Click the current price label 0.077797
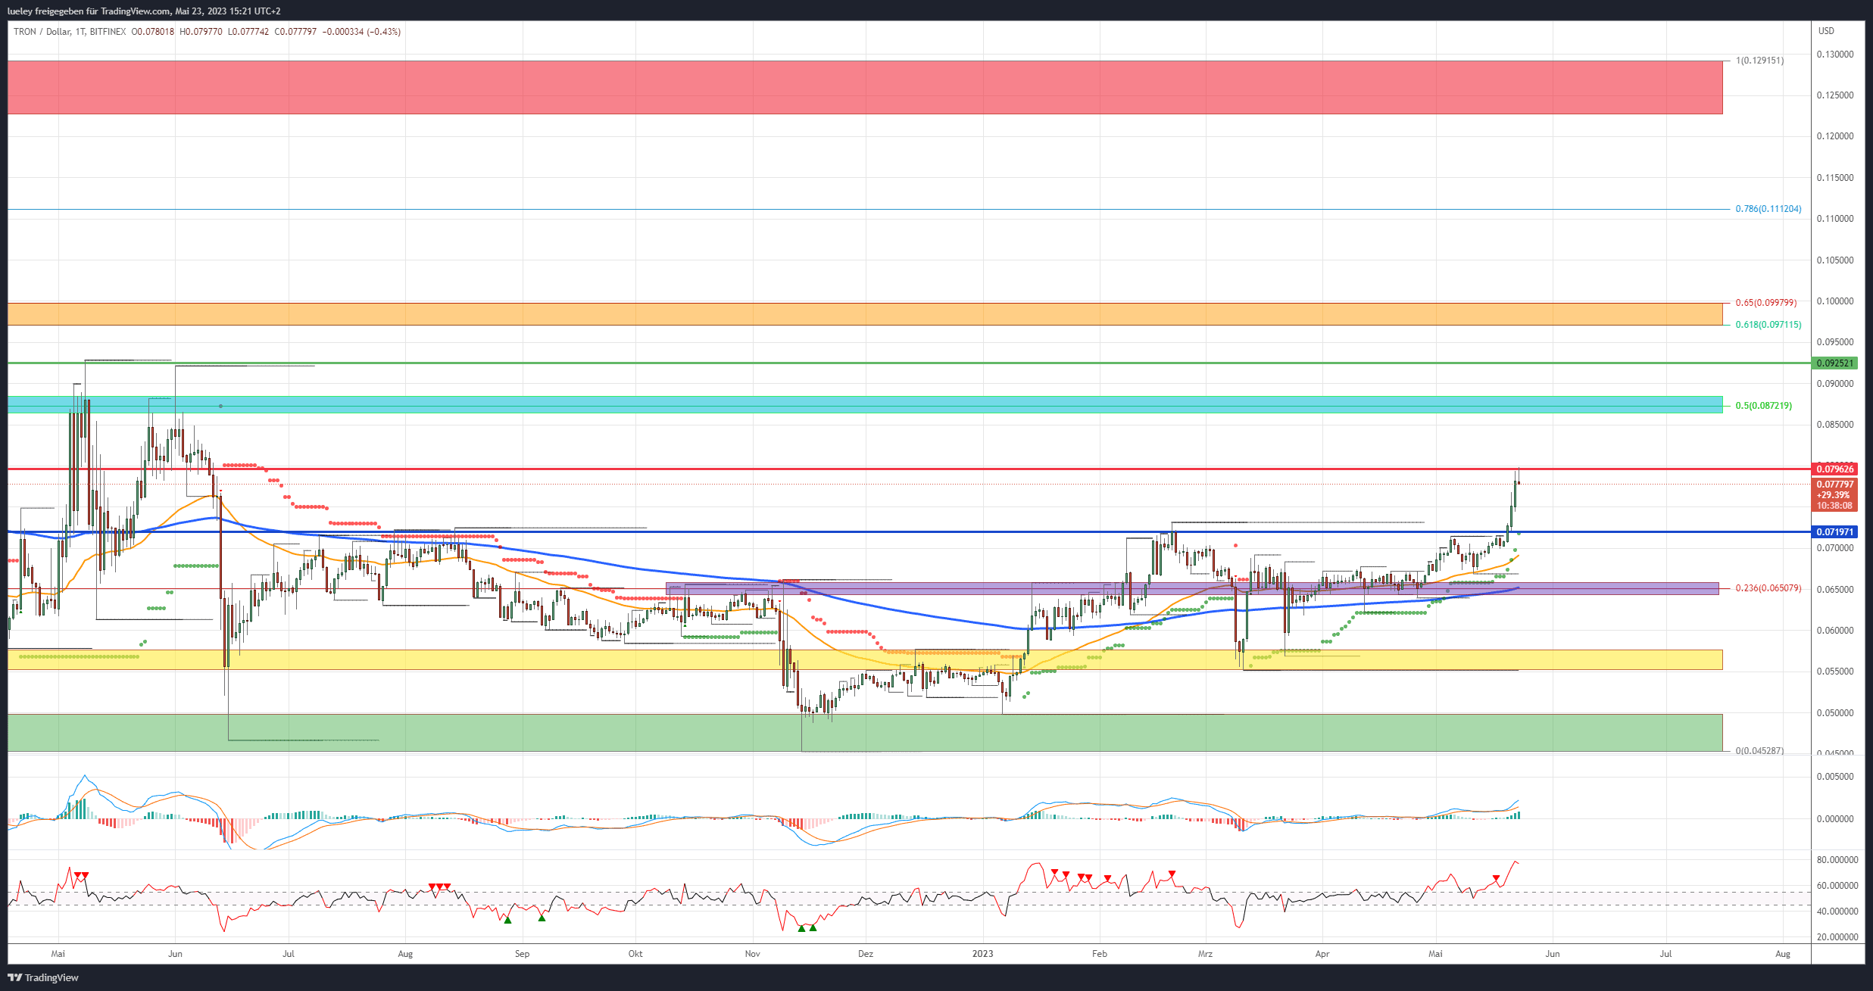Viewport: 1873px width, 991px height. (x=1834, y=485)
